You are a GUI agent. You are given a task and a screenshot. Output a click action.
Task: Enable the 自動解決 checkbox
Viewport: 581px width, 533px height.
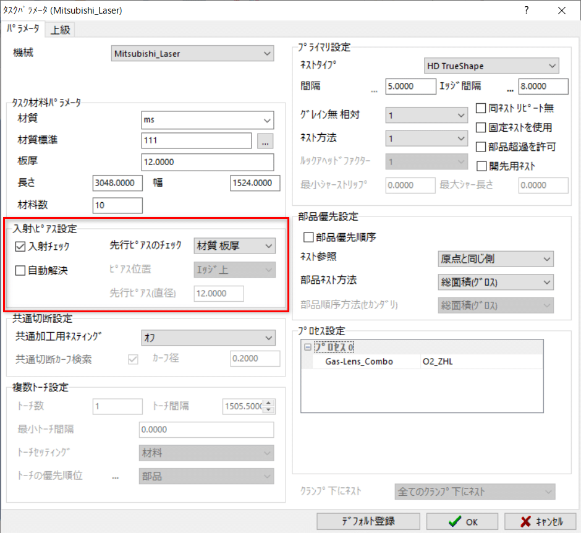(x=20, y=271)
